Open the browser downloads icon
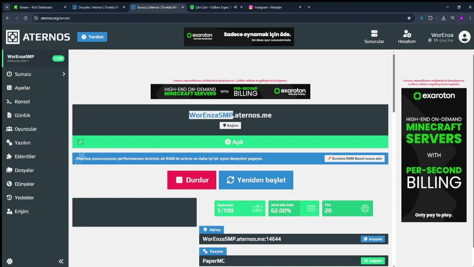The height and width of the screenshot is (267, 474). (443, 18)
